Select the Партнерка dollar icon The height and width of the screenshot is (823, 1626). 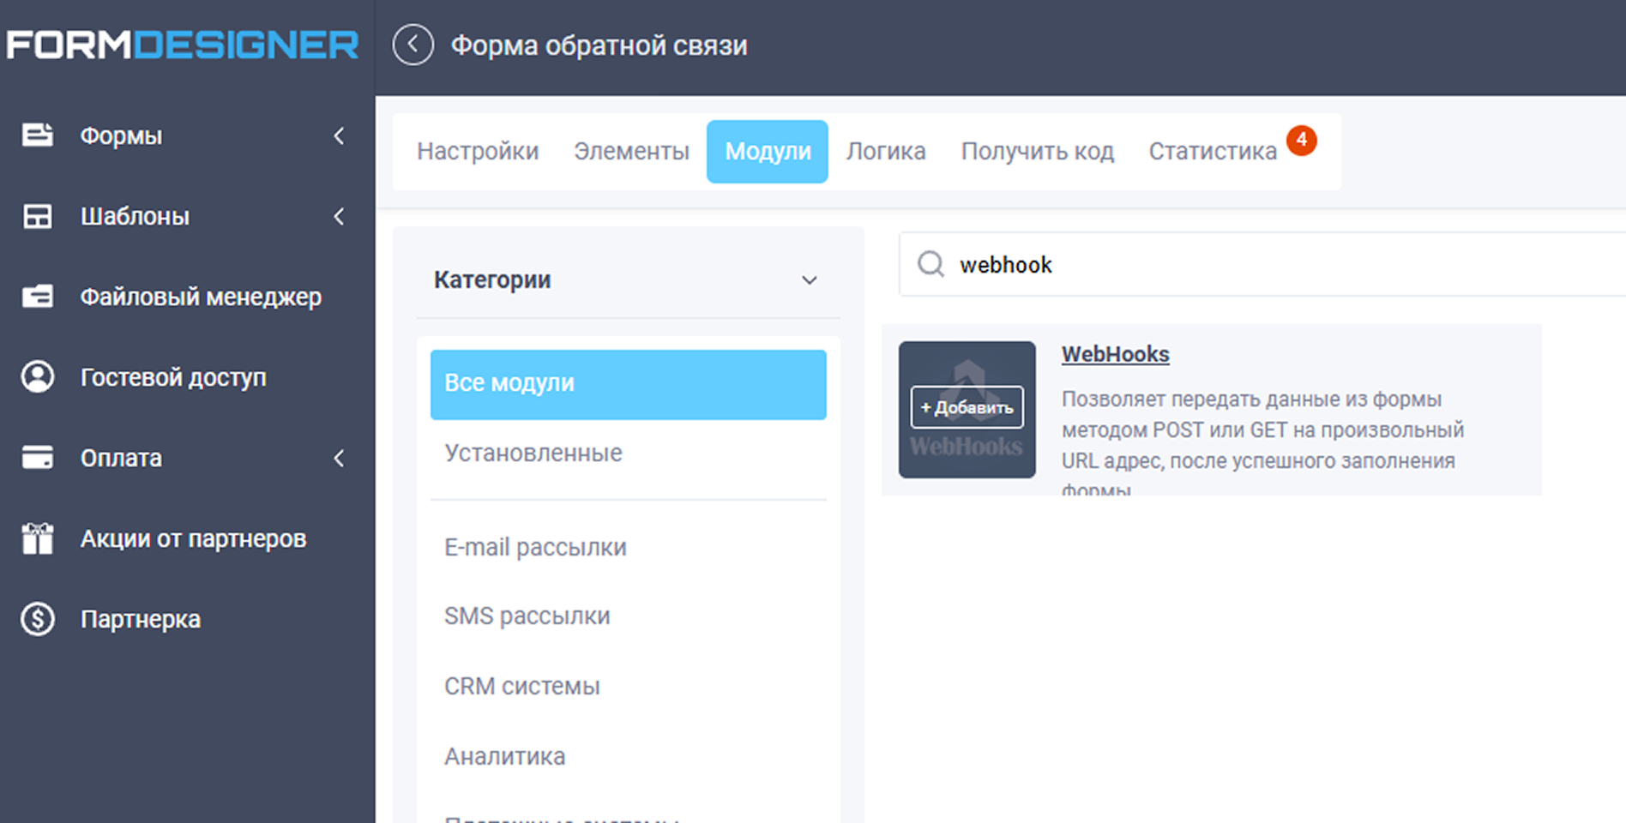[36, 618]
